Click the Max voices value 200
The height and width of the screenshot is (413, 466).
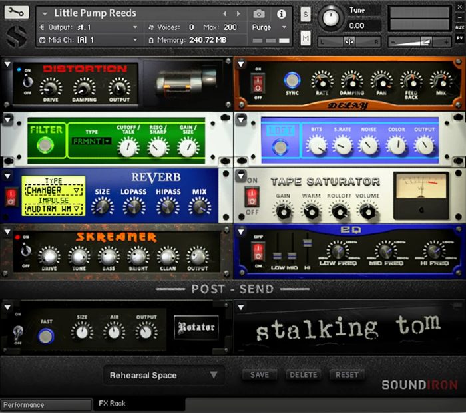tap(230, 27)
